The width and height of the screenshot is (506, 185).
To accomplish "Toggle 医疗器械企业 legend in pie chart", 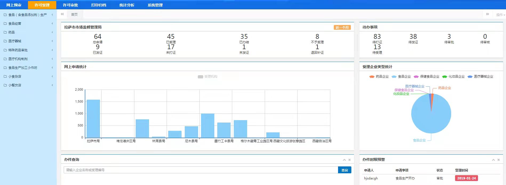I will tap(480, 77).
